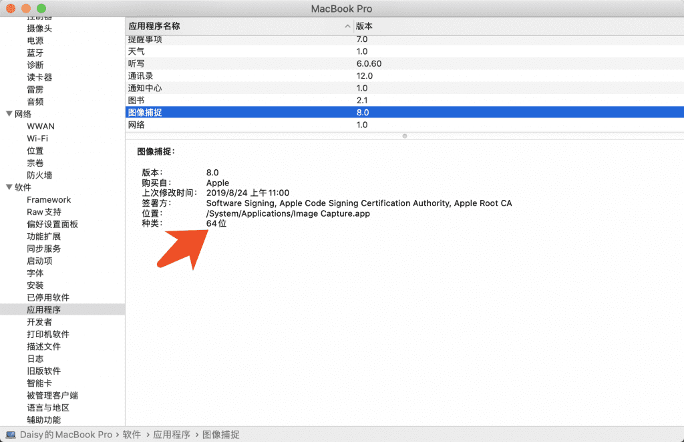Click the computer icon in the bottom breadcrumb bar
Viewport: 684px width, 442px height.
point(12,434)
